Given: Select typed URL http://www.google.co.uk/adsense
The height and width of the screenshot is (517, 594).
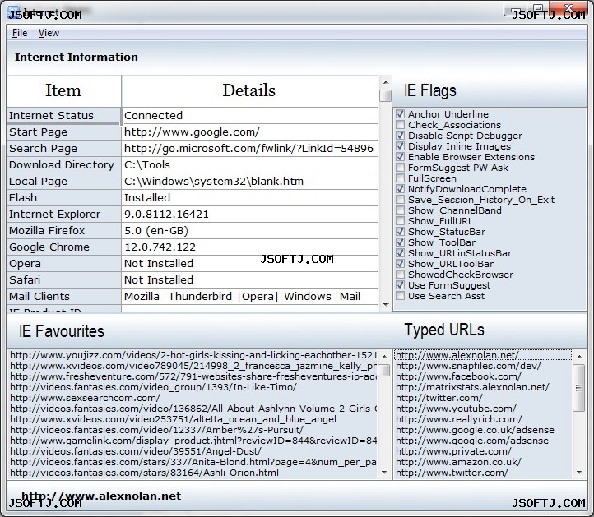Looking at the screenshot, I should [483, 430].
